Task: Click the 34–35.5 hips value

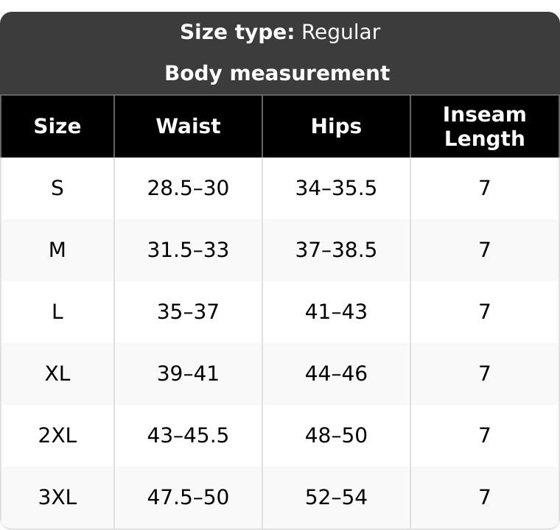Action: click(x=336, y=188)
